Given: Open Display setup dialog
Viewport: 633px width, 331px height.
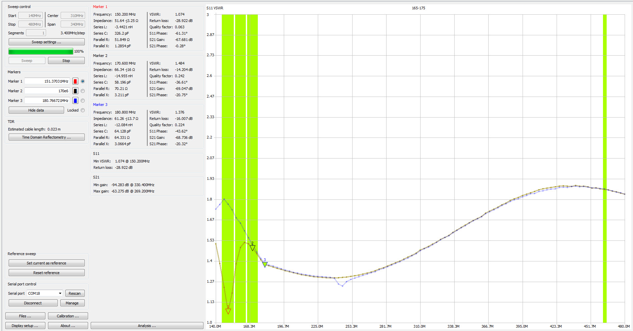Looking at the screenshot, I should 25,326.
